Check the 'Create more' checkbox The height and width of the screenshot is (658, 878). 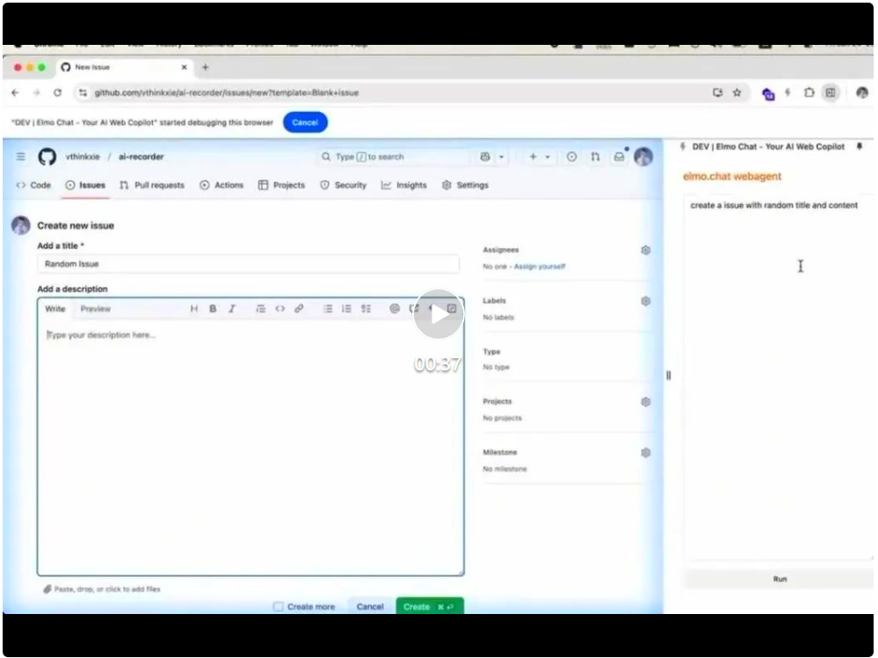click(279, 607)
